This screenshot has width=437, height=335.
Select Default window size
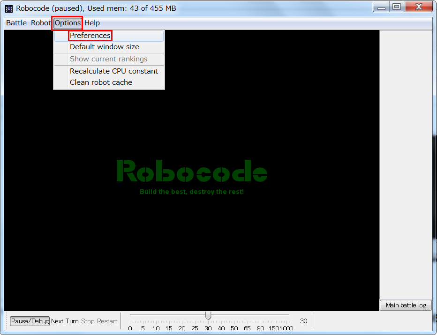tap(104, 47)
